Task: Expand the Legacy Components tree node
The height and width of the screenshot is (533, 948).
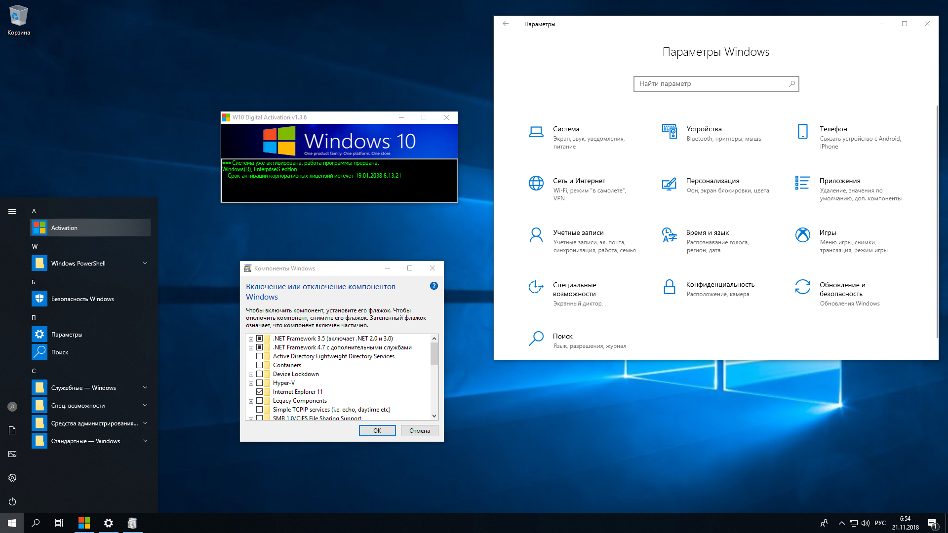Action: (x=251, y=401)
